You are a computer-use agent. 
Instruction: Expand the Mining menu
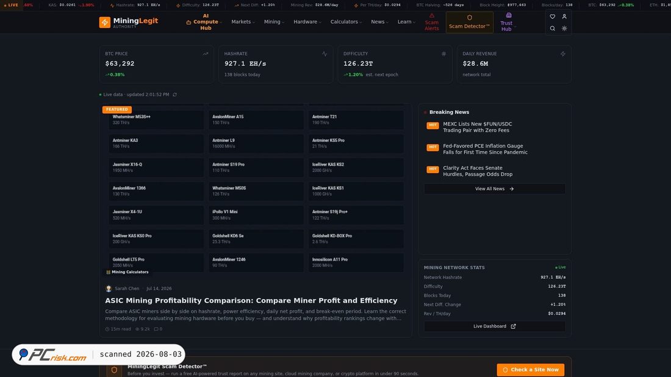tap(274, 22)
